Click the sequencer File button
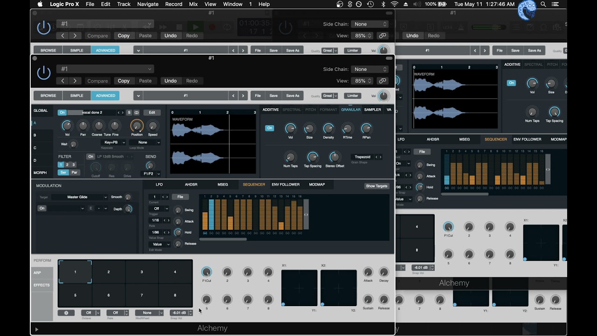This screenshot has width=597, height=336. point(180,196)
